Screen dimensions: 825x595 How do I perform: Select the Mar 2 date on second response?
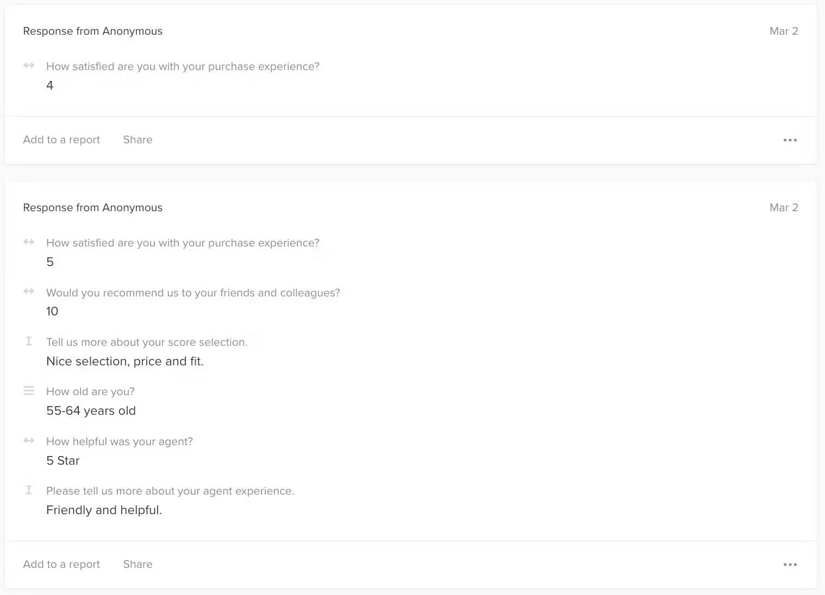pos(784,207)
